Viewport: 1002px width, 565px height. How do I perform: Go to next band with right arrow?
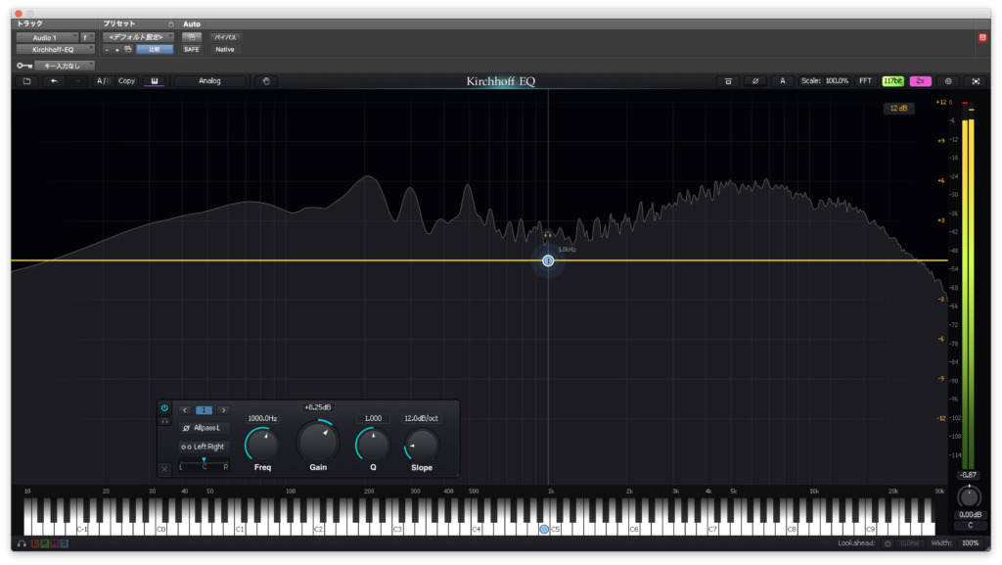(x=223, y=410)
